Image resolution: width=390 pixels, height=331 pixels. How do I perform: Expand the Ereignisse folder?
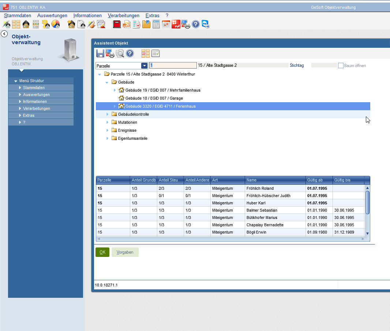[108, 130]
